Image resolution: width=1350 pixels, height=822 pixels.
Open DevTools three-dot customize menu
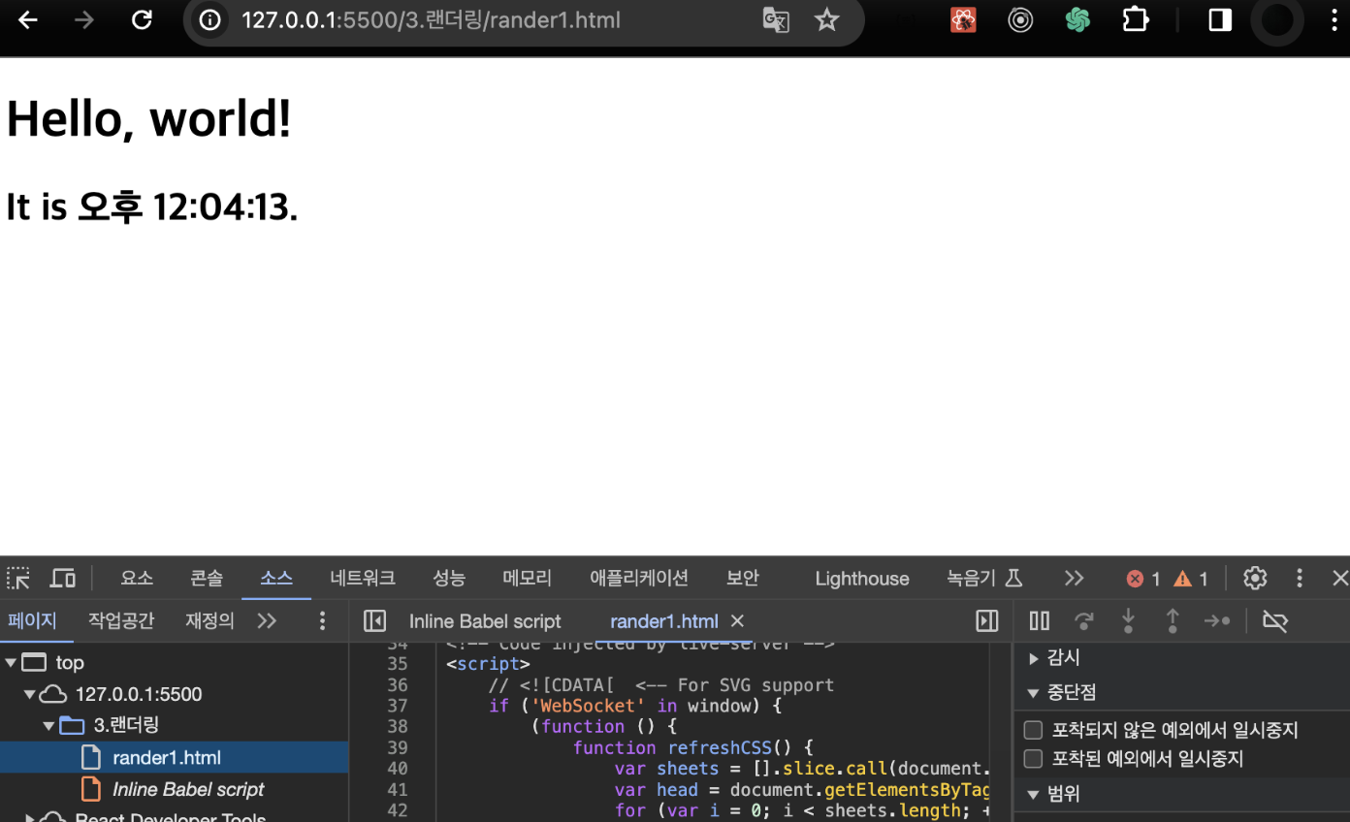coord(1300,579)
